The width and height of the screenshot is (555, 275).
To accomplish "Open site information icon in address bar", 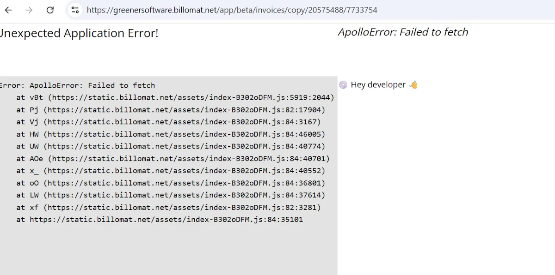I will click(75, 10).
